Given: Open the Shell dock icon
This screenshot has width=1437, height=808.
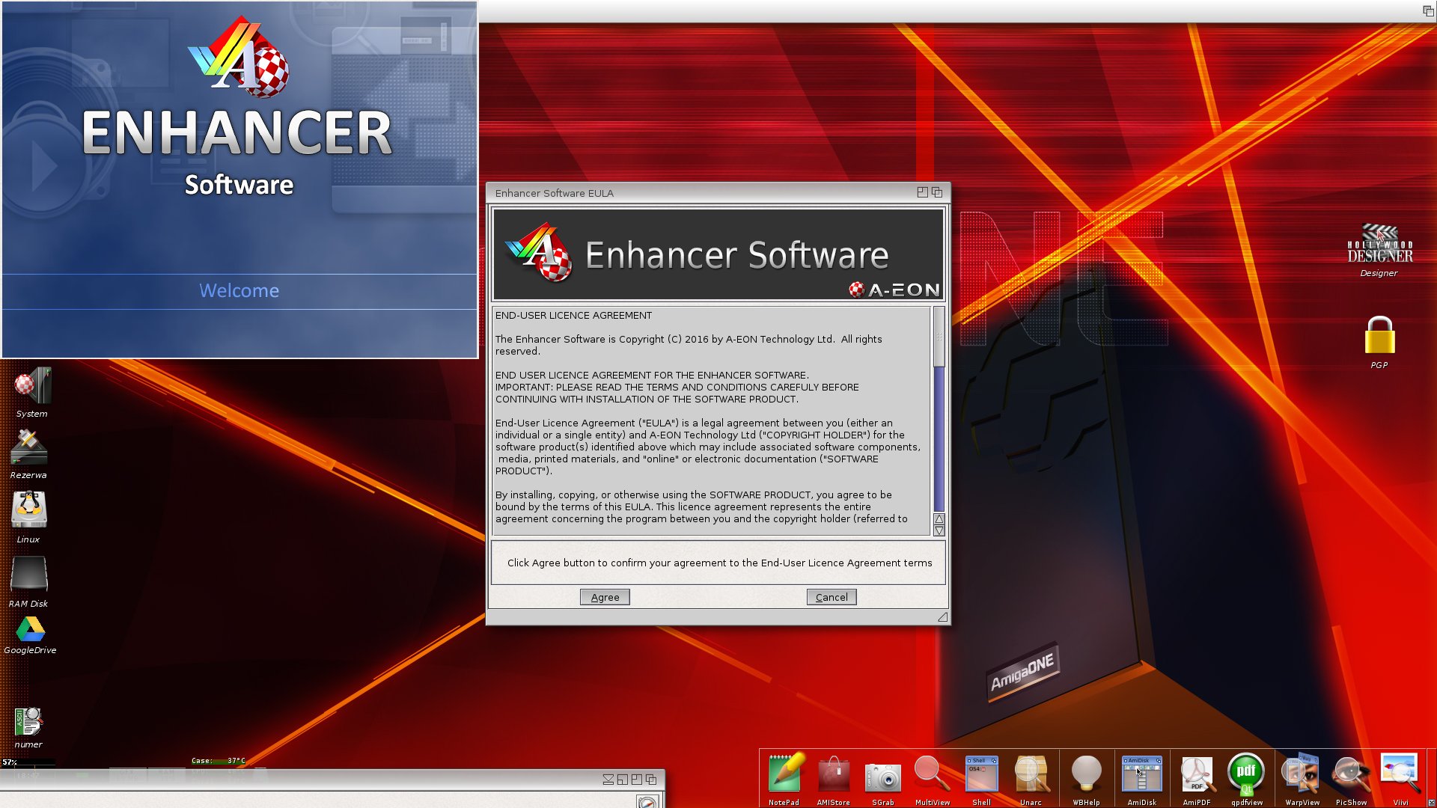Looking at the screenshot, I should coord(981,779).
